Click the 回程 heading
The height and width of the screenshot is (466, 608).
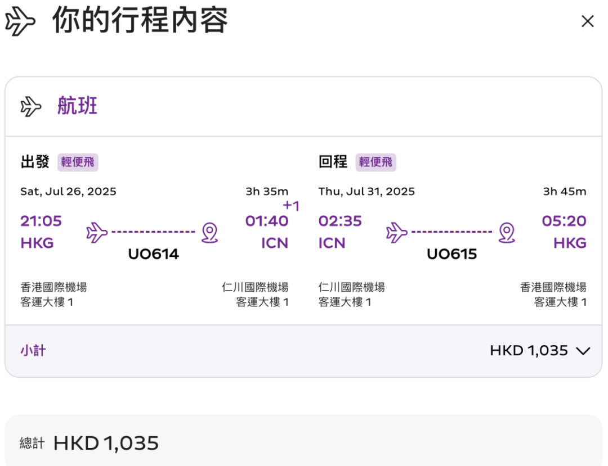point(333,162)
